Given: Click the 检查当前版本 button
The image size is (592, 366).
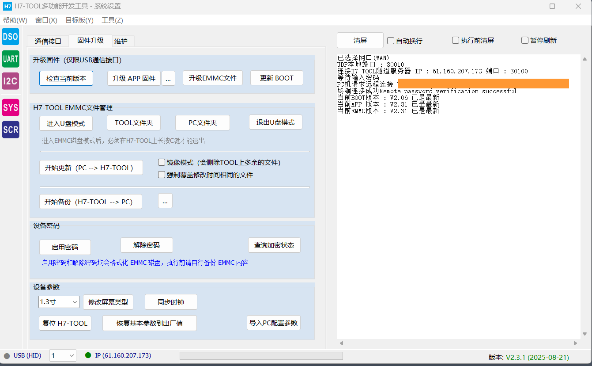Looking at the screenshot, I should point(66,78).
